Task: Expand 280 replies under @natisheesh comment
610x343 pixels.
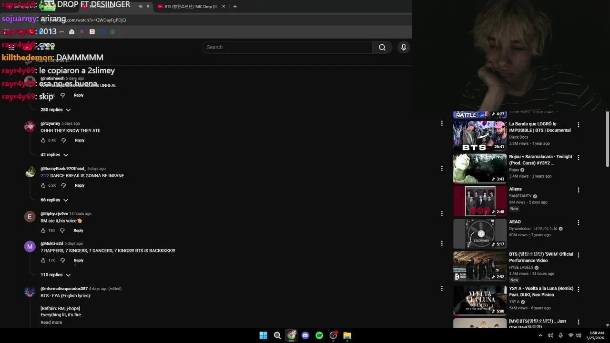Action: pyautogui.click(x=55, y=110)
